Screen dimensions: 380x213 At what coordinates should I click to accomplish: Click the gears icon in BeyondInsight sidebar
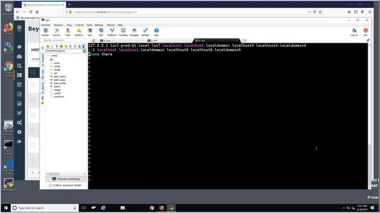pyautogui.click(x=20, y=122)
